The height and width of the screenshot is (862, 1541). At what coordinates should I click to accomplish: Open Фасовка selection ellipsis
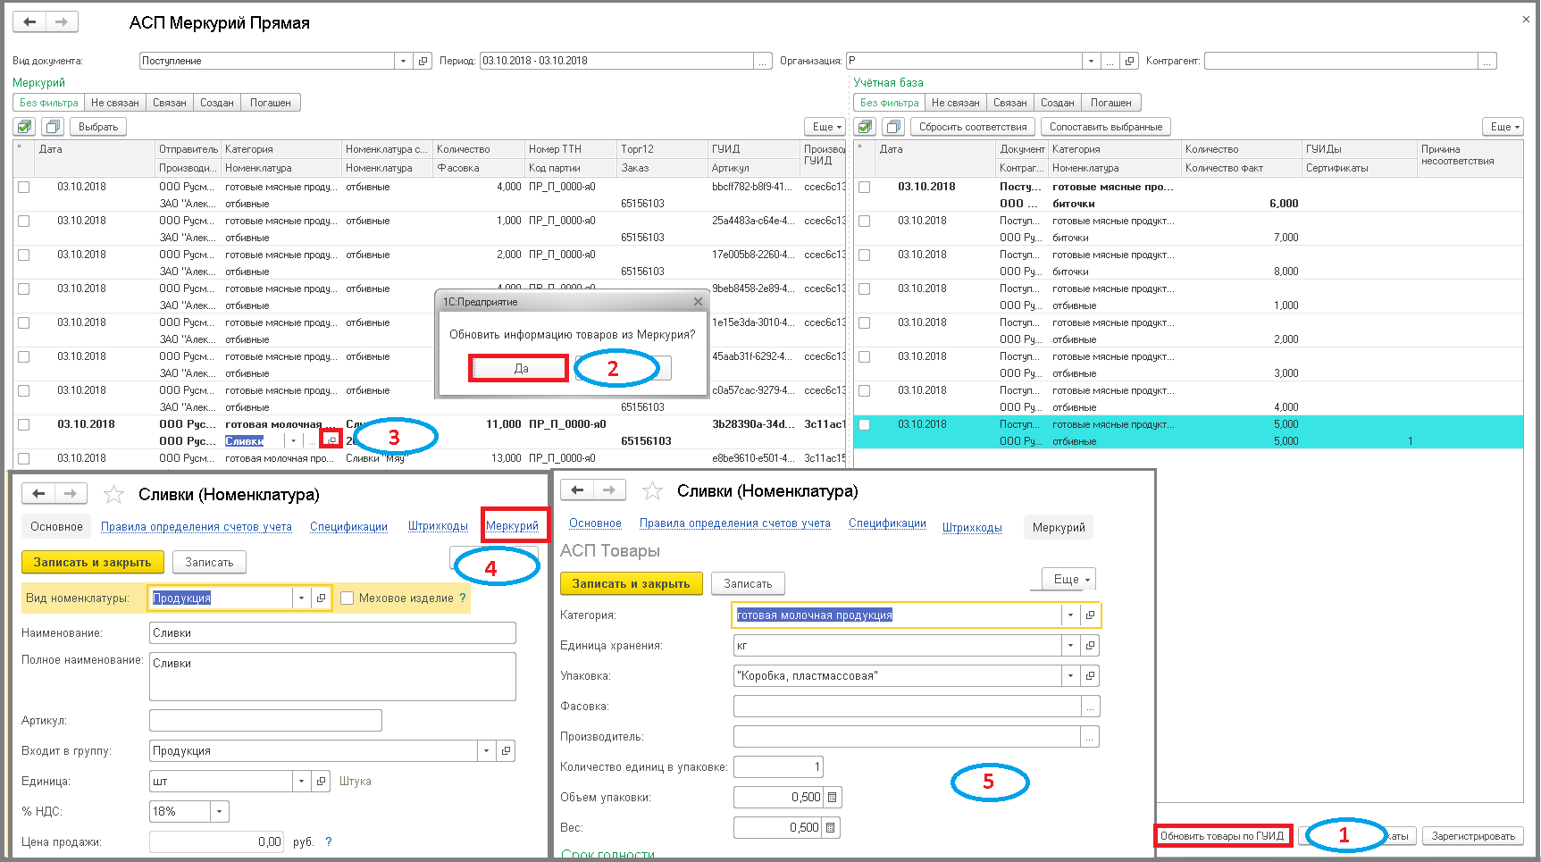1090,707
